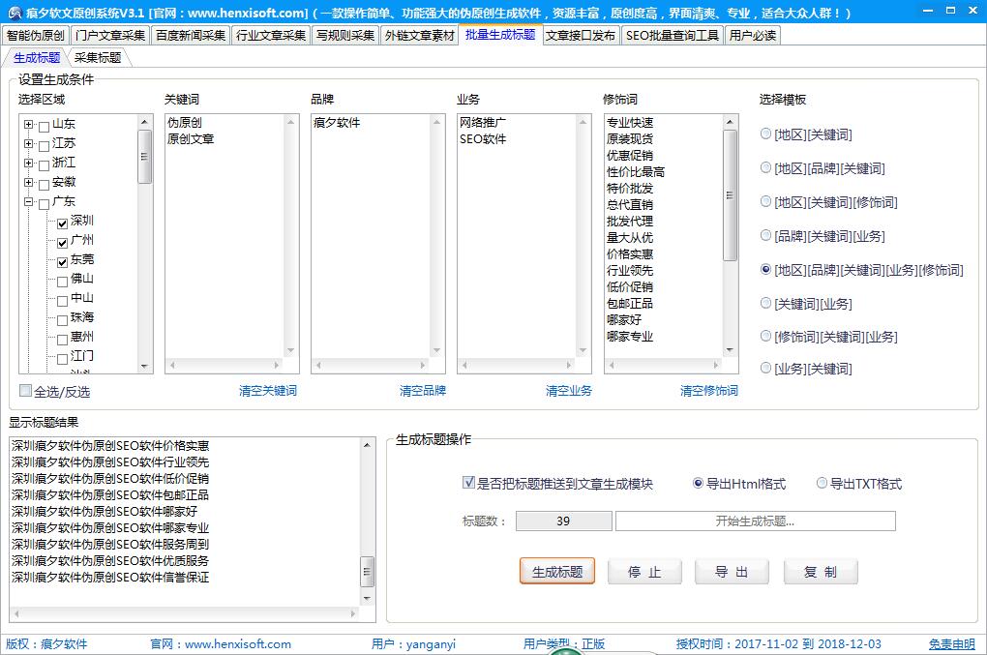Select template [地区][品牌][关键词][业务][修饰词]
Screen dimensions: 987x655
click(765, 269)
